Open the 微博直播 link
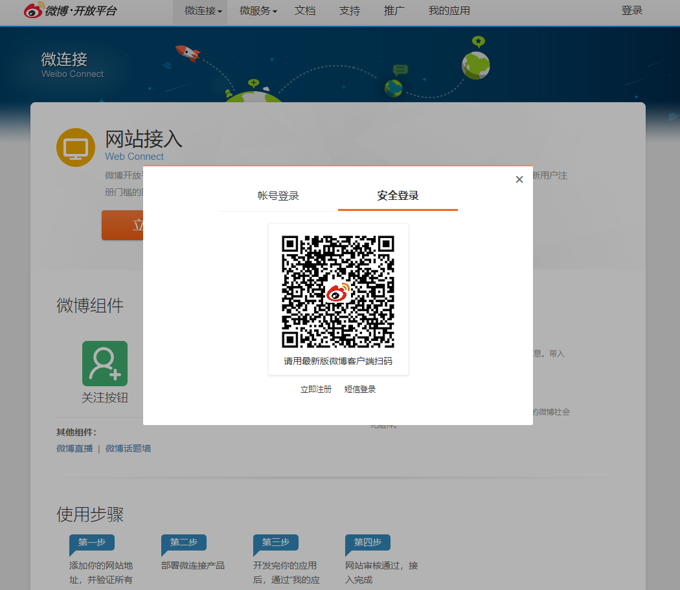The height and width of the screenshot is (590, 680). click(x=74, y=448)
